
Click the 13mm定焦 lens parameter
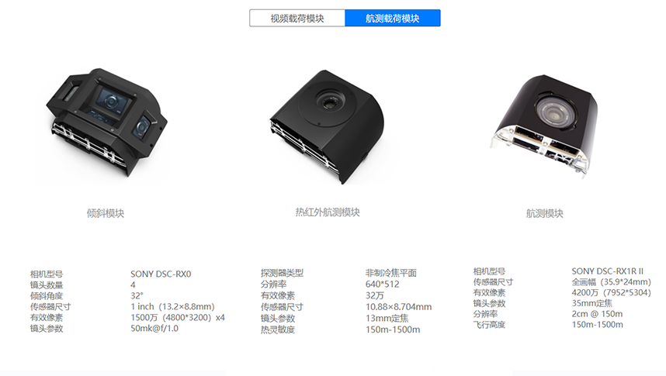pos(387,319)
